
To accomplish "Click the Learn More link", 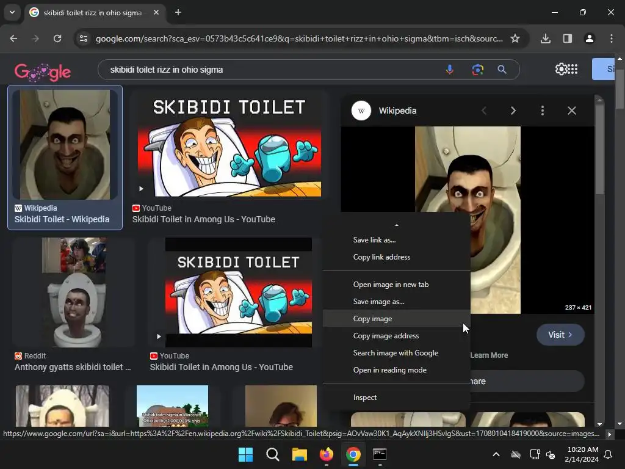I will pyautogui.click(x=489, y=355).
